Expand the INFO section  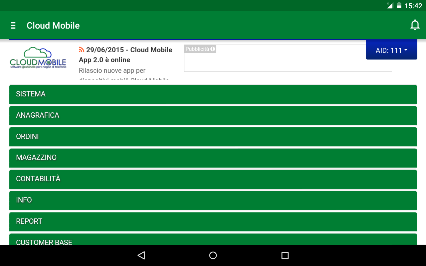213,200
